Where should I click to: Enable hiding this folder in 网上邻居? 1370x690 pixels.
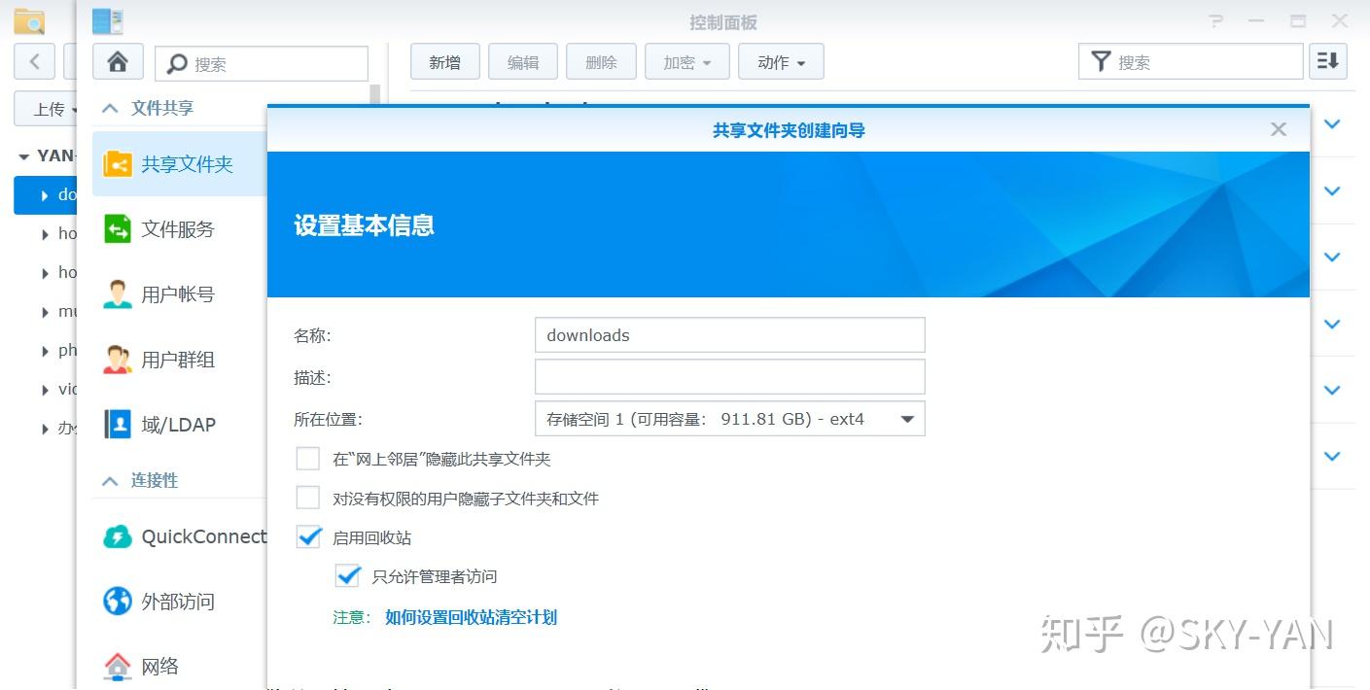click(x=308, y=458)
